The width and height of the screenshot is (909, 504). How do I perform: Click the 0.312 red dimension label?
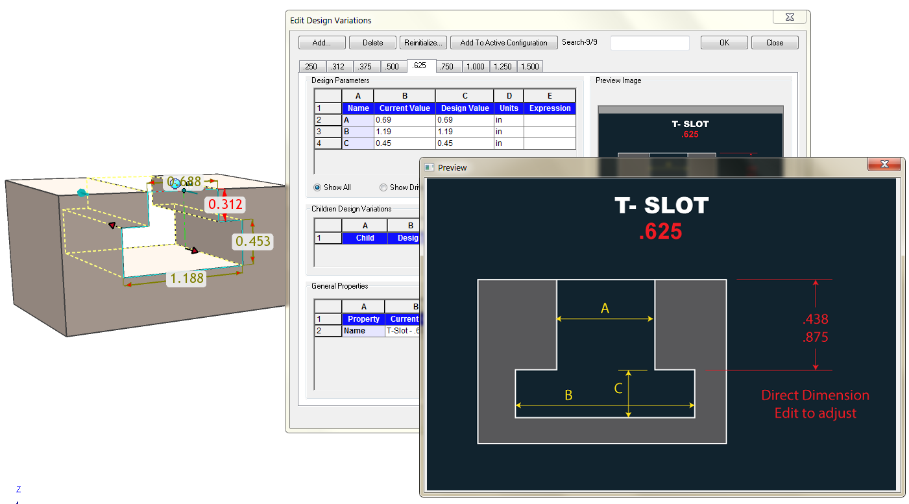point(224,204)
